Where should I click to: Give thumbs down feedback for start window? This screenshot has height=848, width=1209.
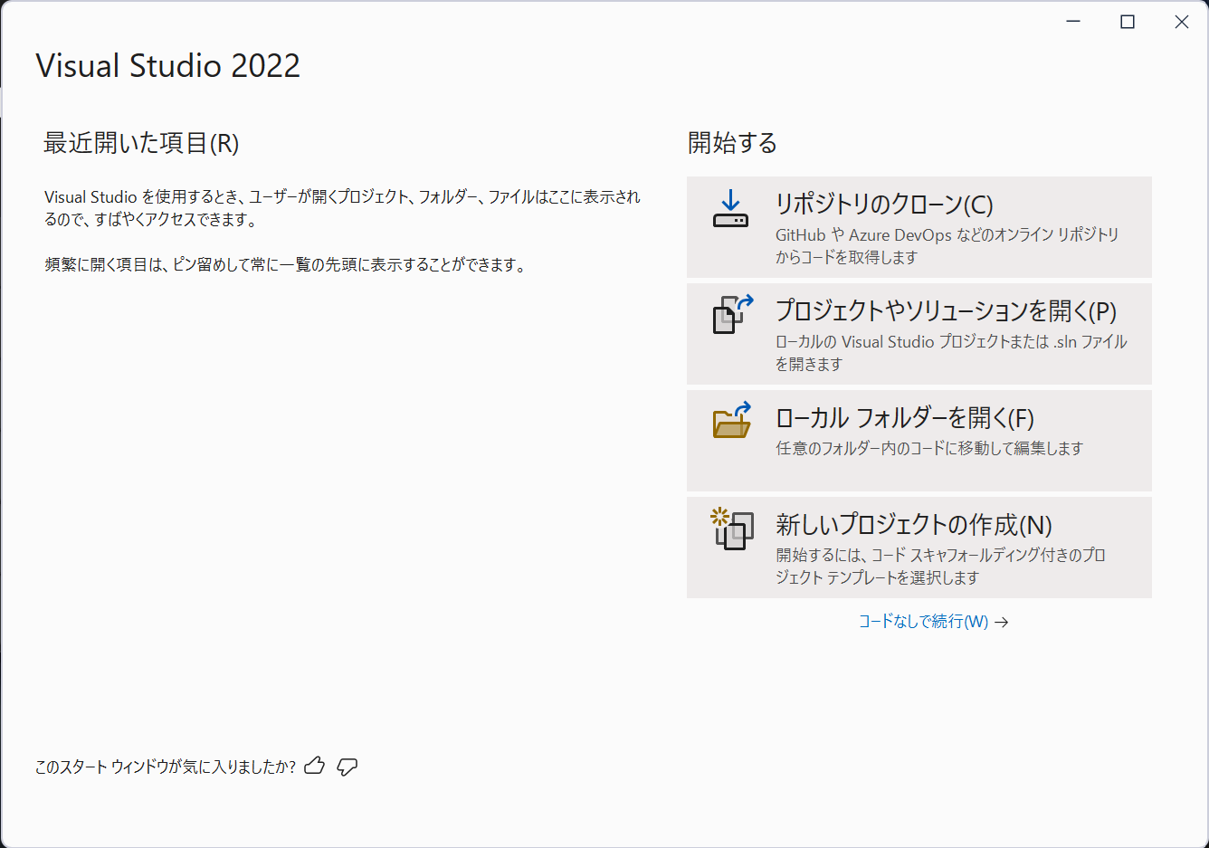tap(347, 767)
